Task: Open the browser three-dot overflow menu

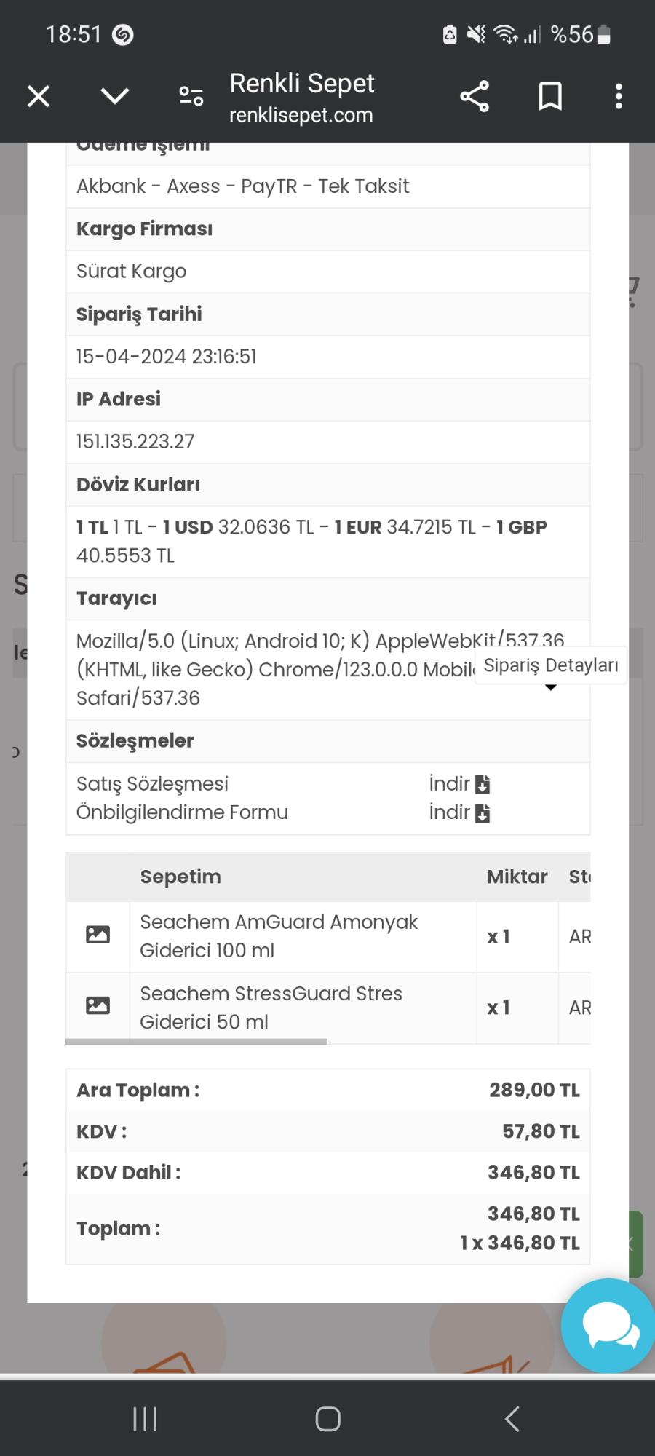Action: (618, 95)
